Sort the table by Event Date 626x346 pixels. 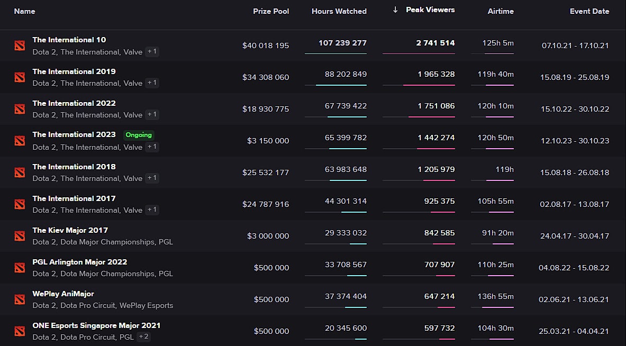[589, 11]
